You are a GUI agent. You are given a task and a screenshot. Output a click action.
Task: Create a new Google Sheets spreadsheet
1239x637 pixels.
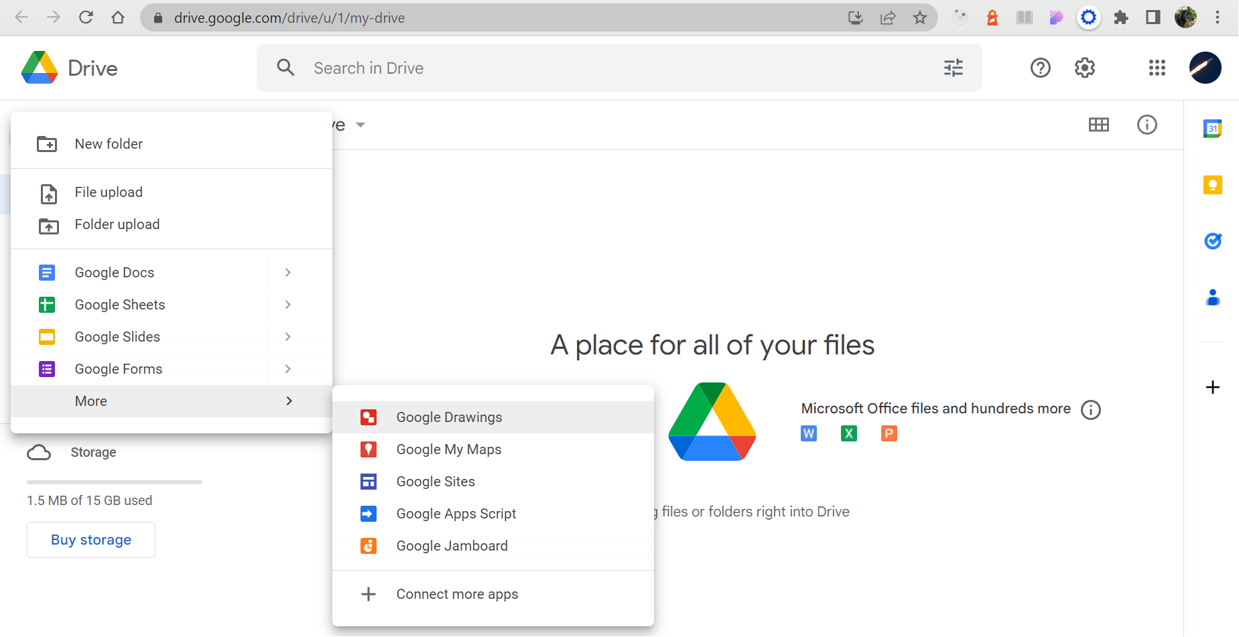pos(139,305)
